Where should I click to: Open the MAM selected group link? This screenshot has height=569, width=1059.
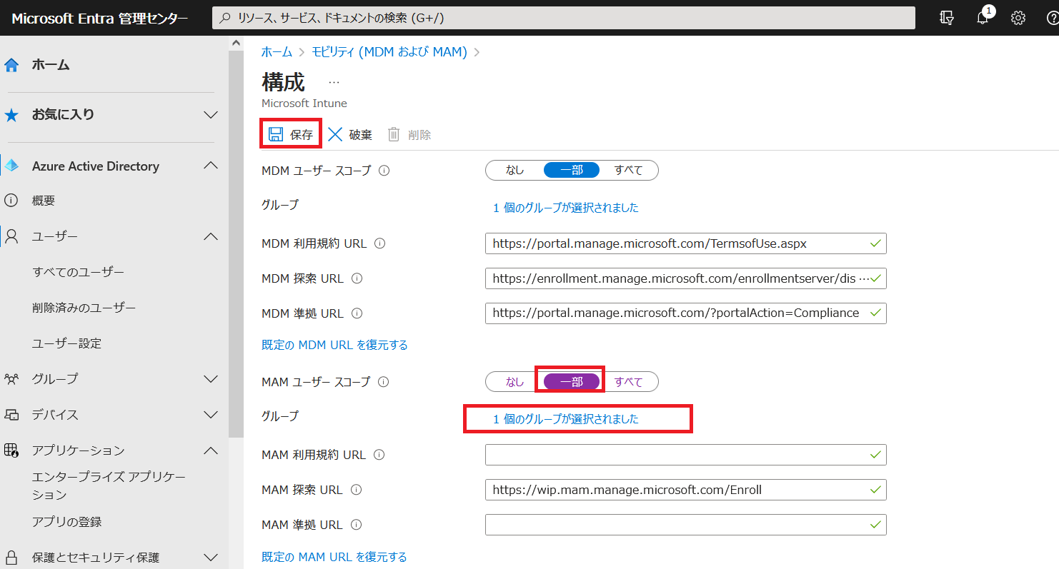coord(566,419)
